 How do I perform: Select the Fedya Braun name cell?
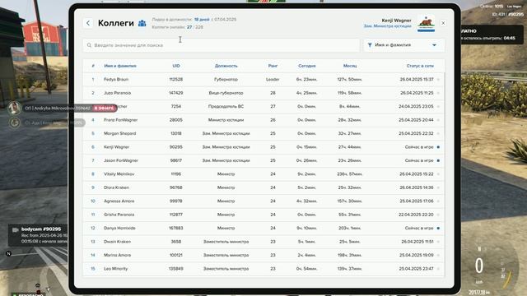116,80
